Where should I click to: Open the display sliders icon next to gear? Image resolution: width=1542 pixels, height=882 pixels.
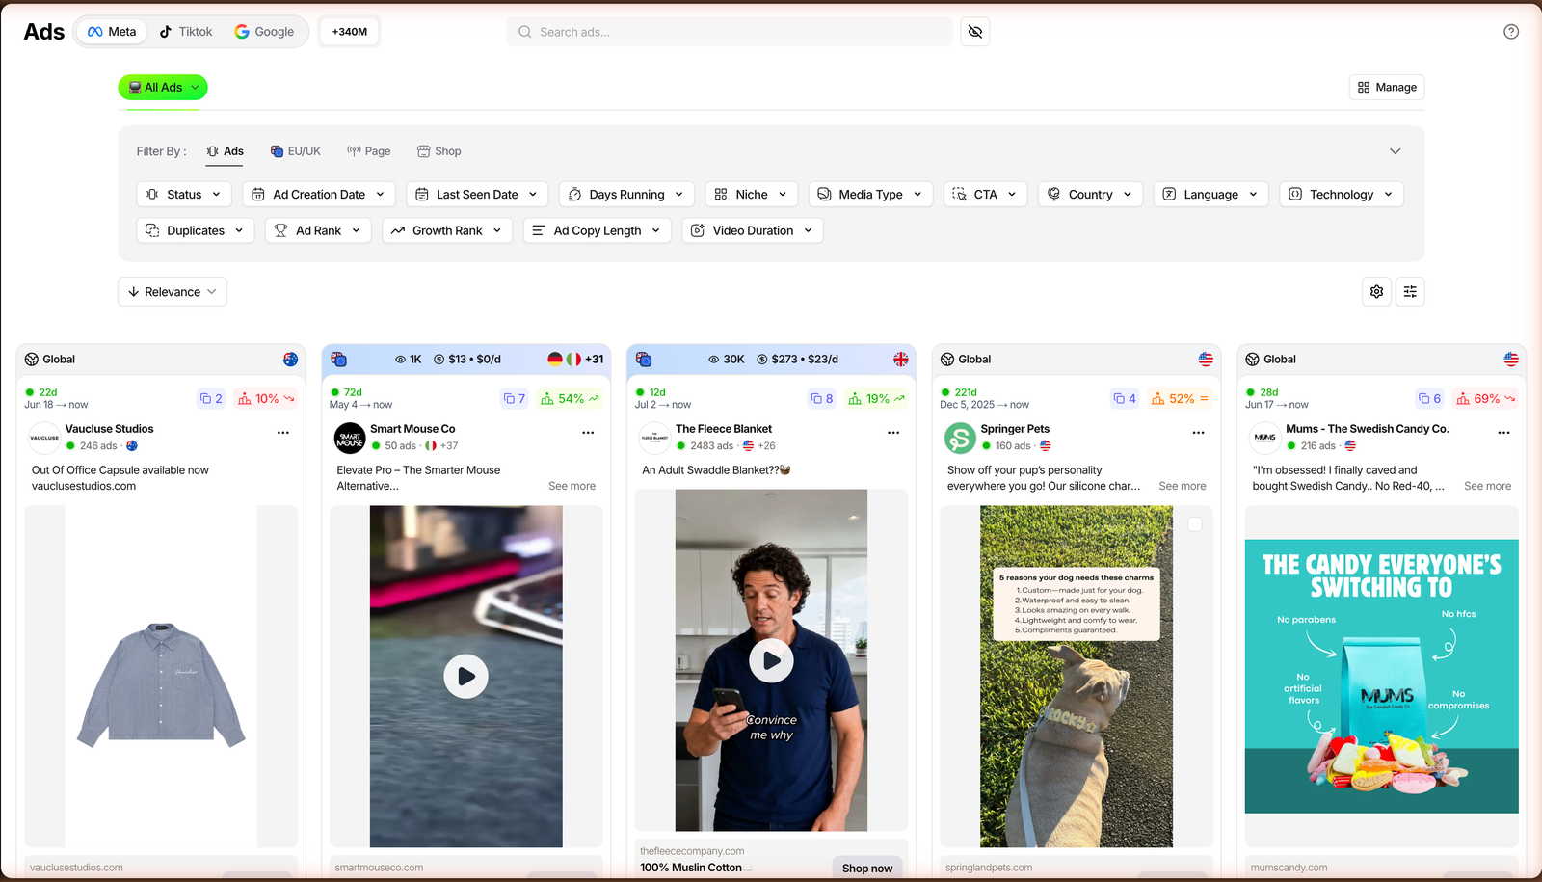1410,292
